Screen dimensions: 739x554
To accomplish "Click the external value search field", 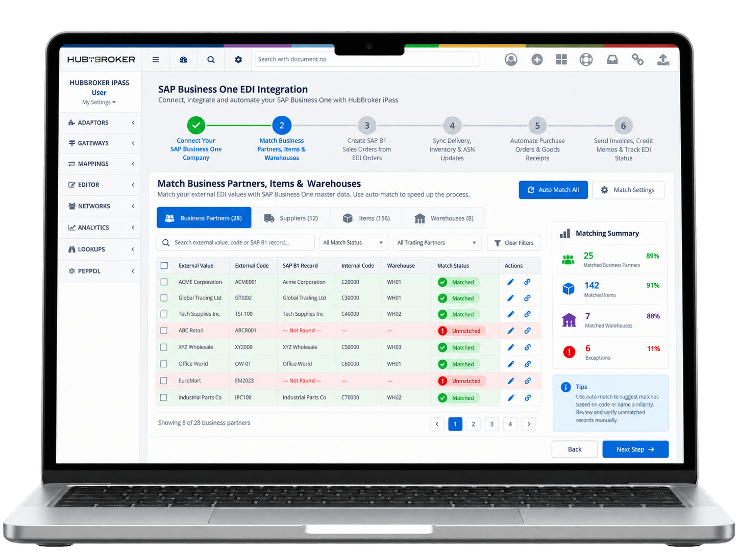I will click(x=236, y=243).
